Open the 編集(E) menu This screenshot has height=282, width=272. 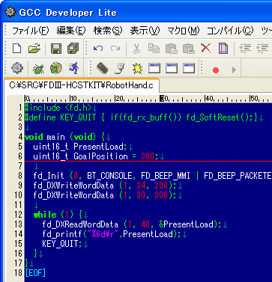pyautogui.click(x=71, y=31)
